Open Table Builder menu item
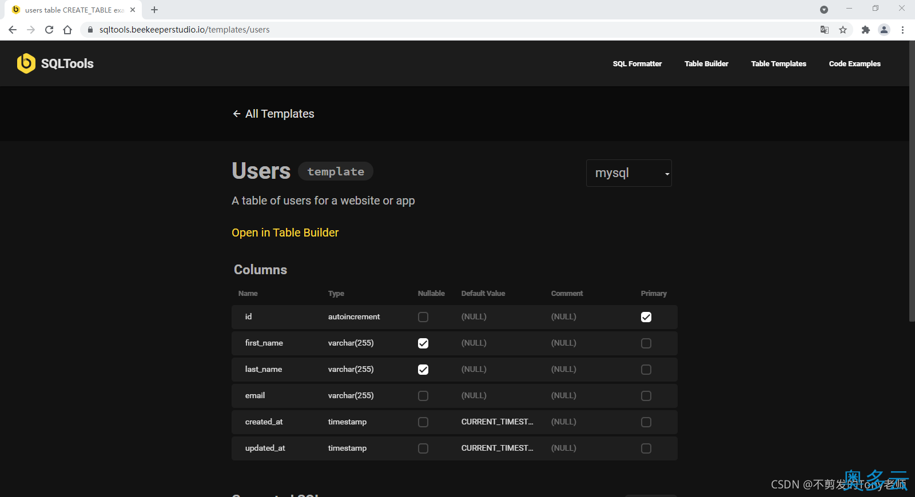915x497 pixels. click(706, 64)
